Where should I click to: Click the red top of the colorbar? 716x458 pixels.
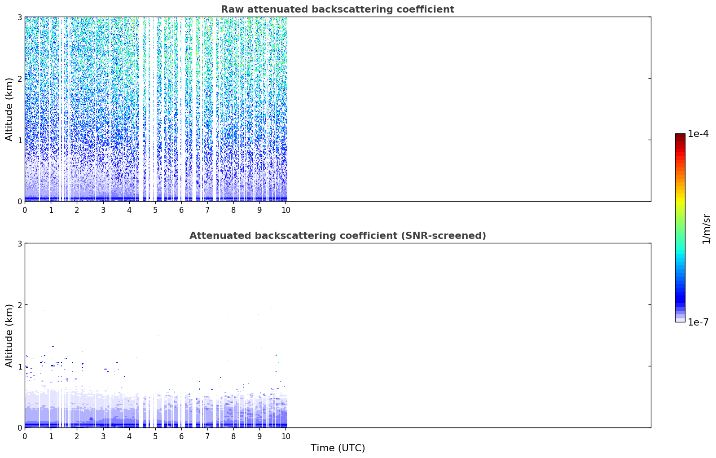[x=680, y=140]
